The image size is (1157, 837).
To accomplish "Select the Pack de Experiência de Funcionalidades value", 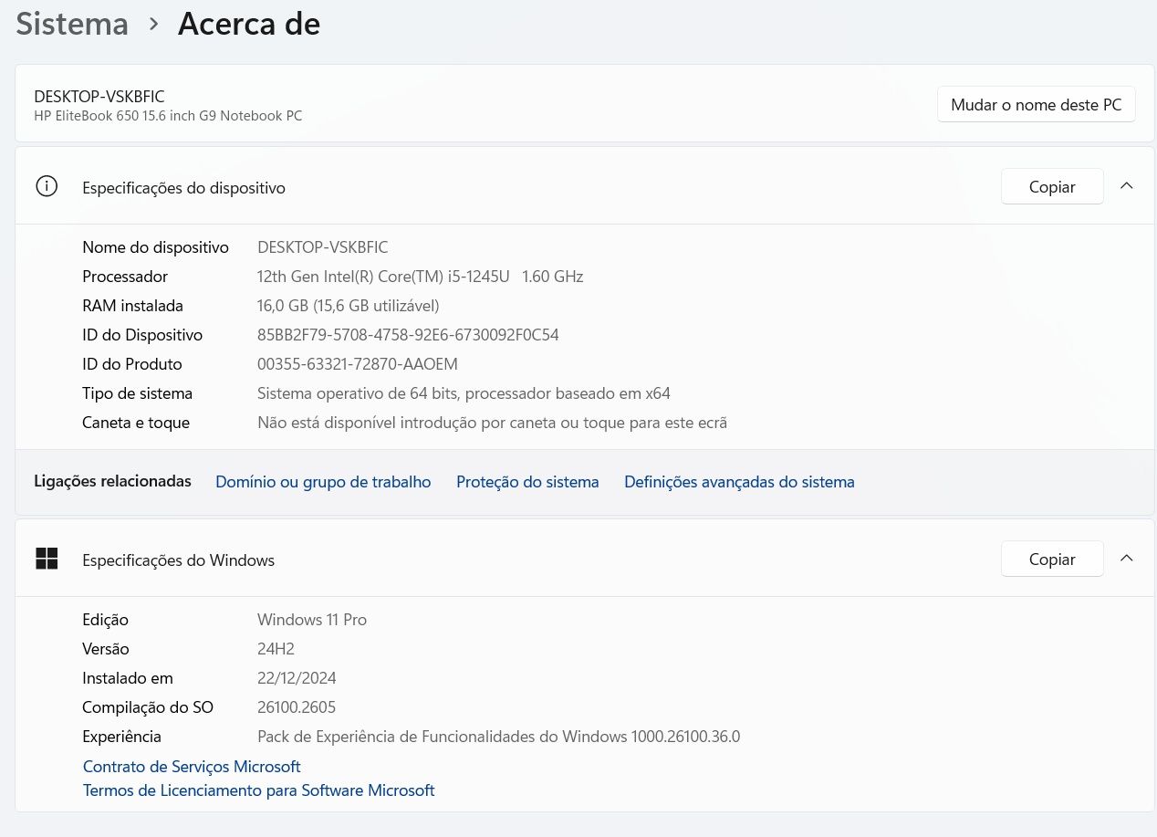I will [x=498, y=737].
